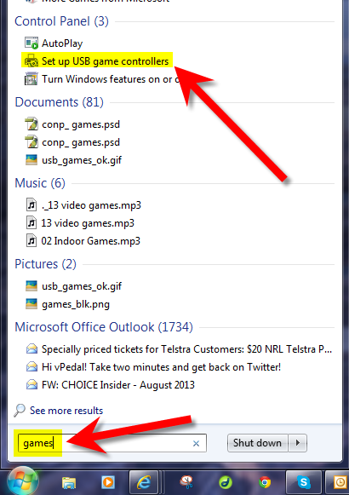Image resolution: width=349 pixels, height=495 pixels.
Task: Open the vPedal Twitter email
Action: [153, 367]
